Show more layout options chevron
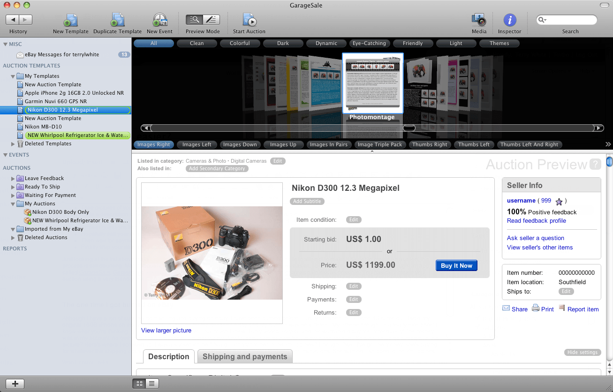This screenshot has height=392, width=613. (608, 144)
